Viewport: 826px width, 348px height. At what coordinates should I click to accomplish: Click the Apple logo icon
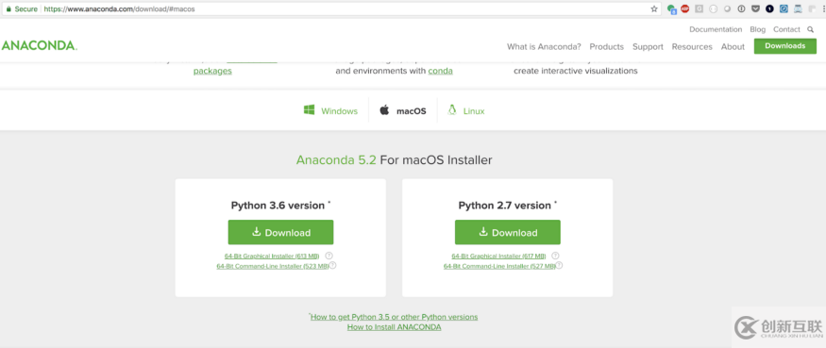[x=384, y=110]
